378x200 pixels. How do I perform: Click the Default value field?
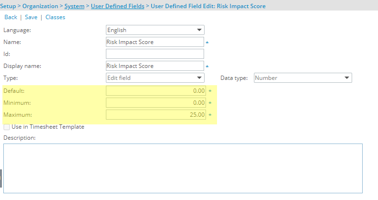coord(156,91)
